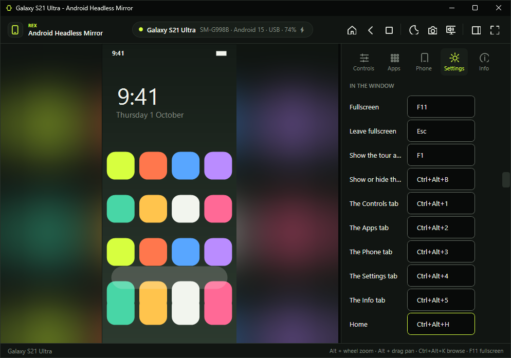The height and width of the screenshot is (358, 511).
Task: Click the Ctrl+Alt+1 shortcut field
Action: pyautogui.click(x=441, y=203)
